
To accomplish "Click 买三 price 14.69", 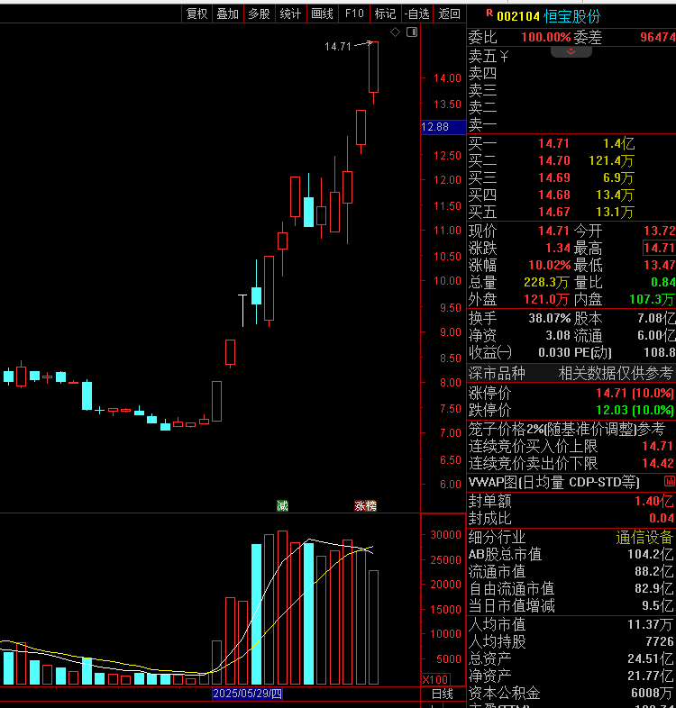I will click(x=554, y=178).
